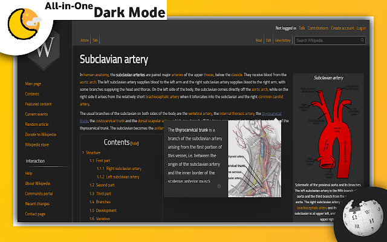Open the Help link

click(x=28, y=174)
